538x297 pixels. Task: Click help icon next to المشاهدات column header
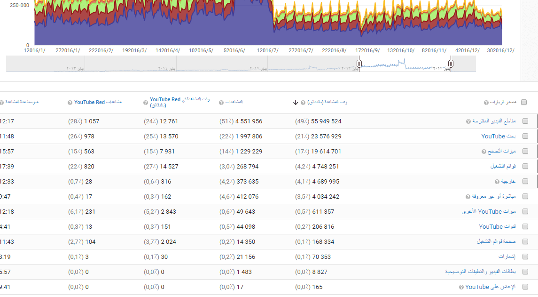point(221,102)
